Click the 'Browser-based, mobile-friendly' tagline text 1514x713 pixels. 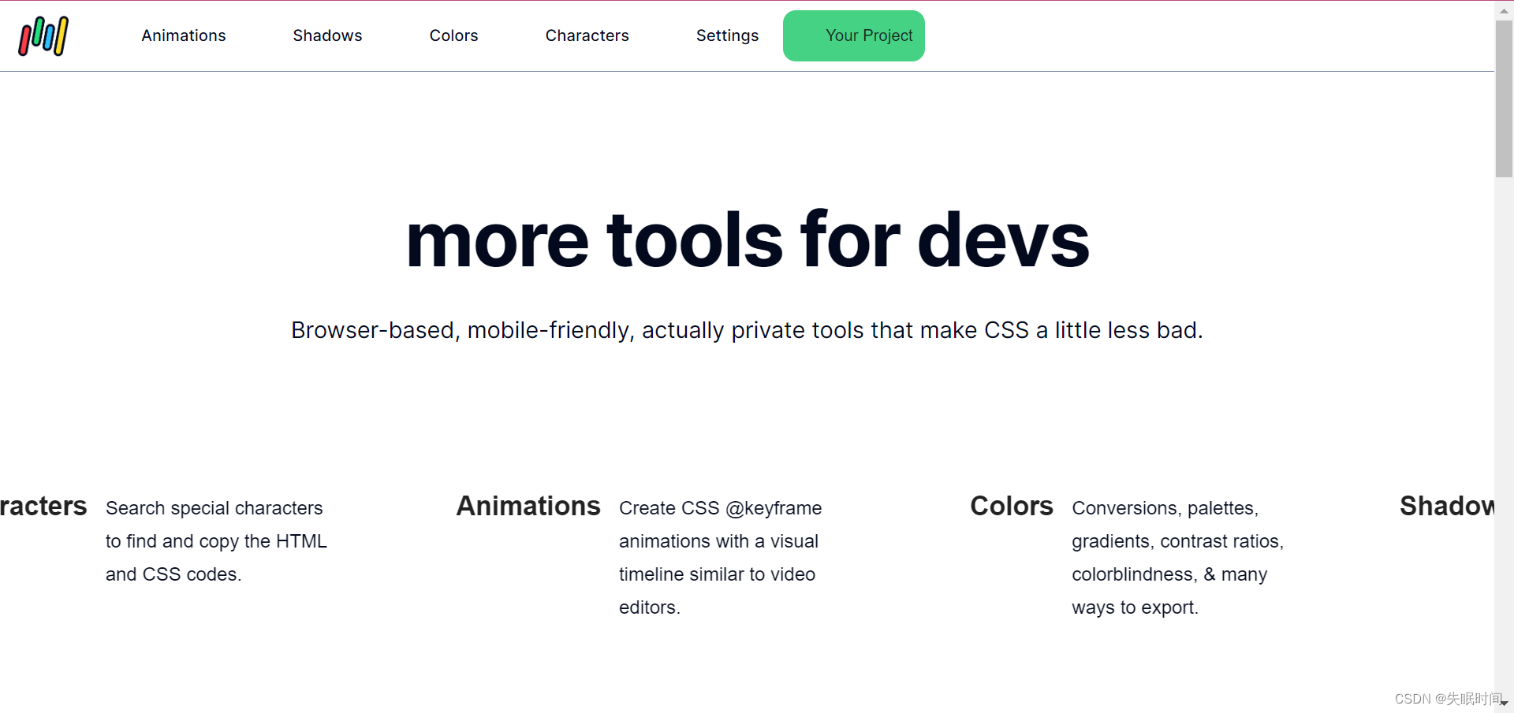pyautogui.click(x=747, y=330)
